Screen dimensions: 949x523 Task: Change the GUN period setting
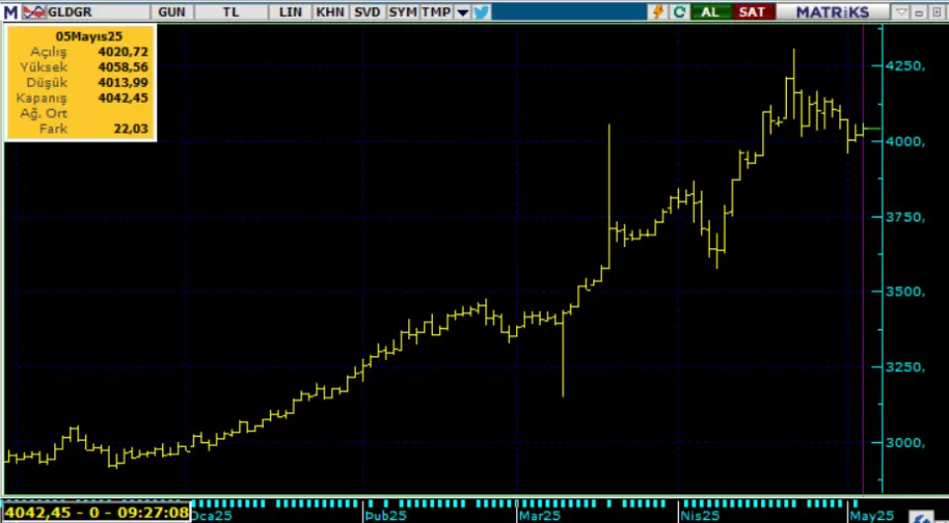(x=172, y=12)
